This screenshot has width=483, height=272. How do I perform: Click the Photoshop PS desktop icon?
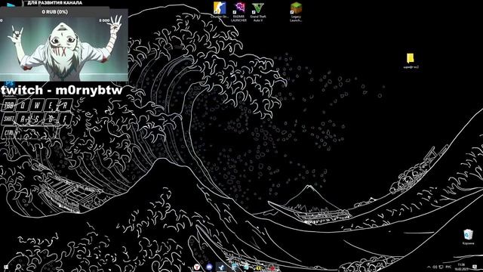[10, 84]
